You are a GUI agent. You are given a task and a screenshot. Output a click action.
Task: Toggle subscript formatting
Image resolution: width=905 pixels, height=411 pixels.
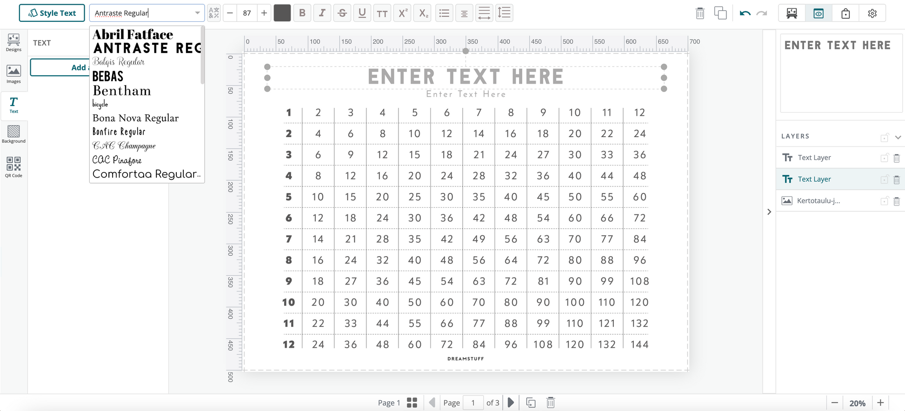[x=423, y=13]
